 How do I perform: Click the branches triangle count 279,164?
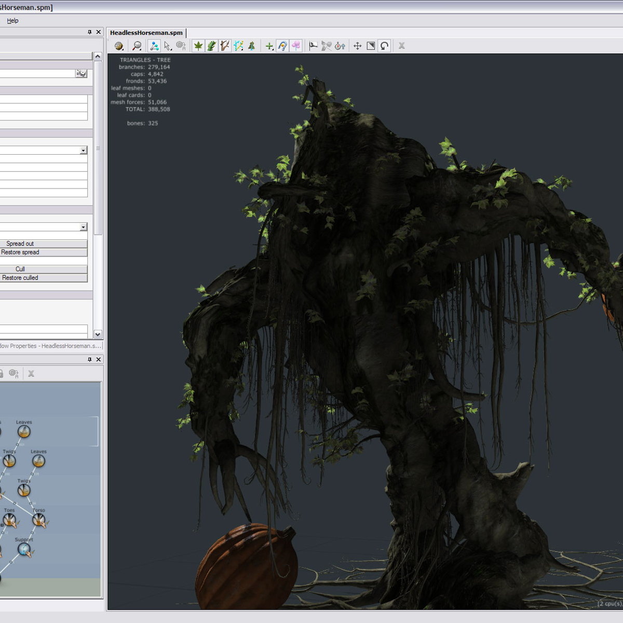pos(159,67)
